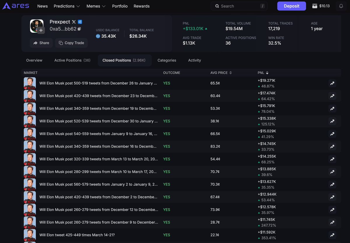Open chart for 420-439 tweets December 2 row
This screenshot has height=243, width=350.
332,197
